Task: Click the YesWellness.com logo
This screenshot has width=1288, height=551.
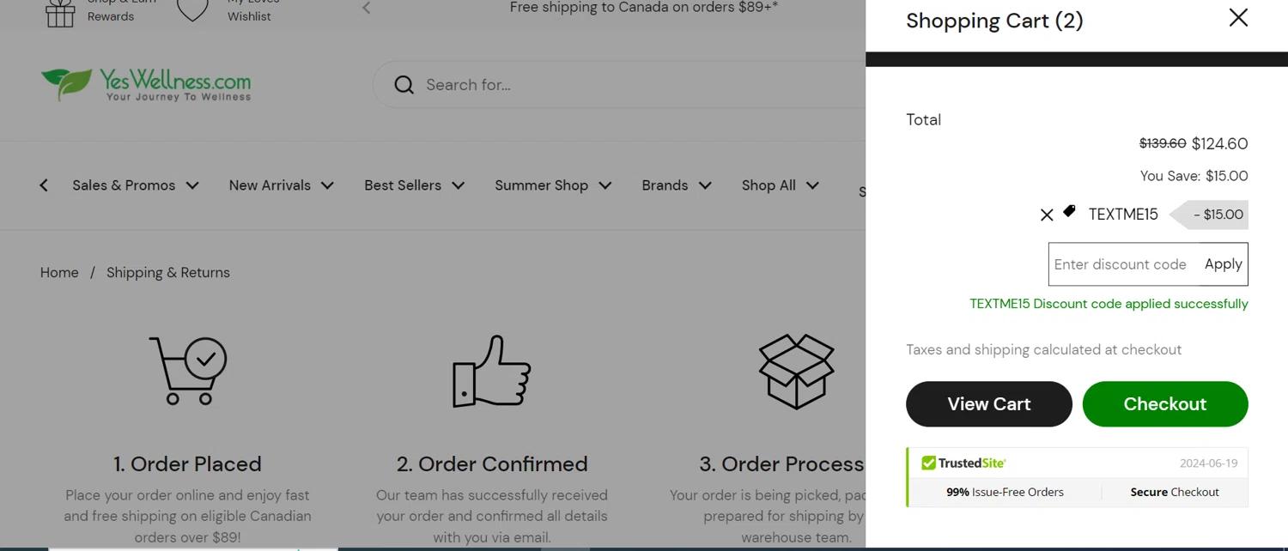Action: pos(146,85)
